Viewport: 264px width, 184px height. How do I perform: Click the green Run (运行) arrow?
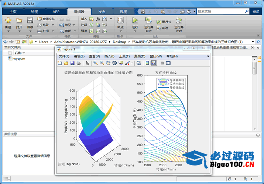tap(135, 20)
